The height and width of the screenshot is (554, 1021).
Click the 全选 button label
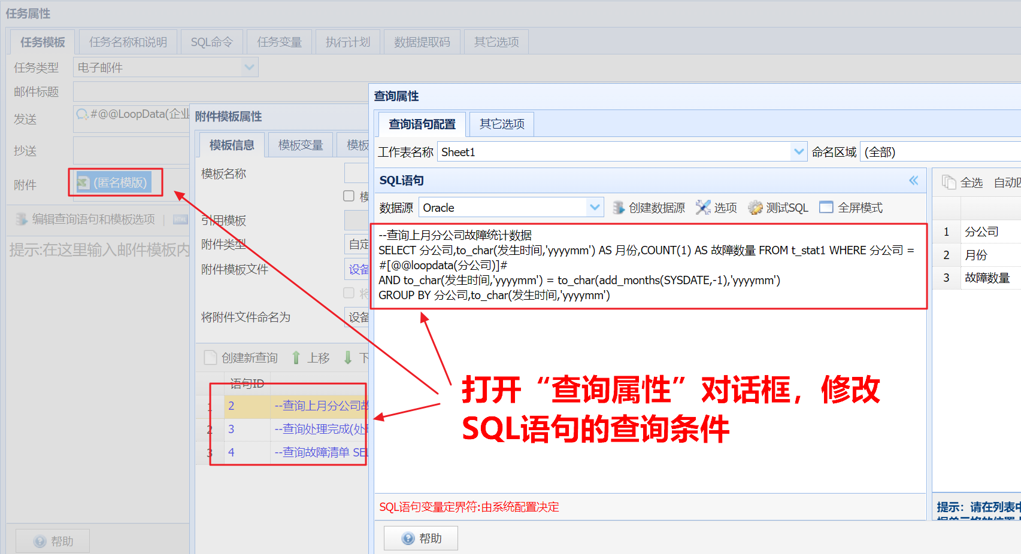(x=972, y=182)
